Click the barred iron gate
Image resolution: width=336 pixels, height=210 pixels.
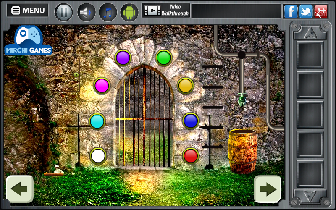144,117
